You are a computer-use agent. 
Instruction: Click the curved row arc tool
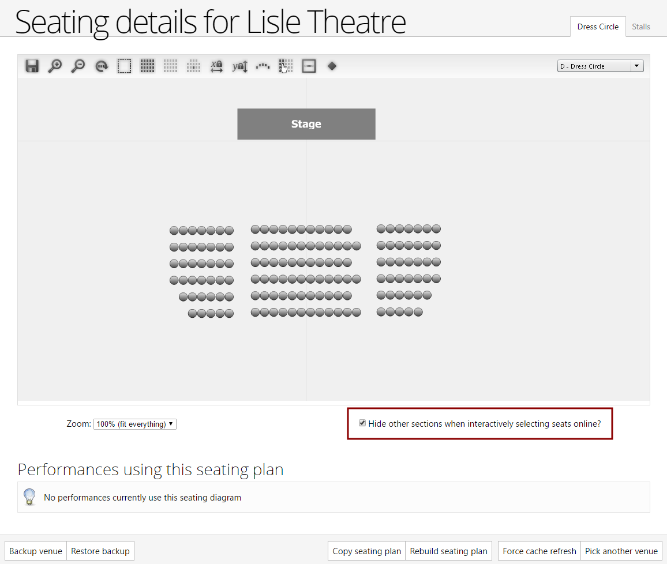click(x=263, y=66)
